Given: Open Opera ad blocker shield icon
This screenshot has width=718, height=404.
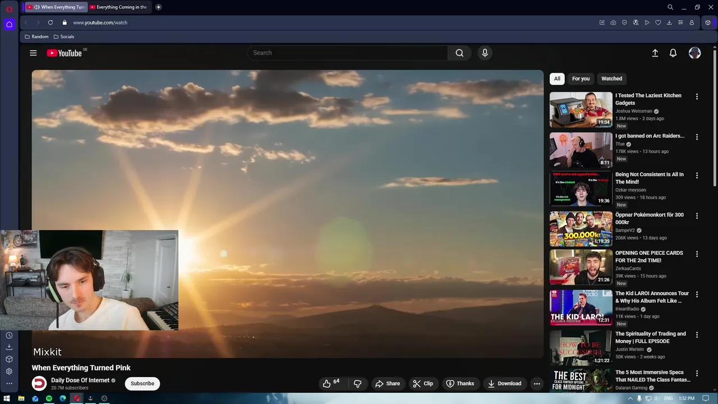Looking at the screenshot, I should [x=624, y=22].
